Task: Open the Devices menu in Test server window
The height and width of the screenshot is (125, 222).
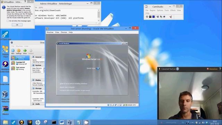Action: (64, 32)
